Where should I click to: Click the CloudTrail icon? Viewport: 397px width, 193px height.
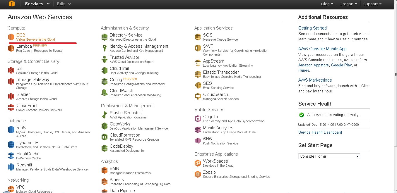pyautogui.click(x=104, y=70)
